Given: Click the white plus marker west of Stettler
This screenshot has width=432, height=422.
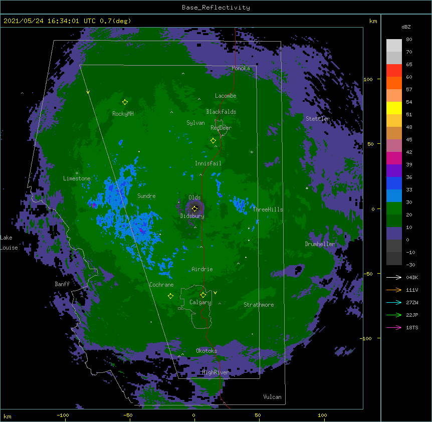Looking at the screenshot, I should [307, 188].
